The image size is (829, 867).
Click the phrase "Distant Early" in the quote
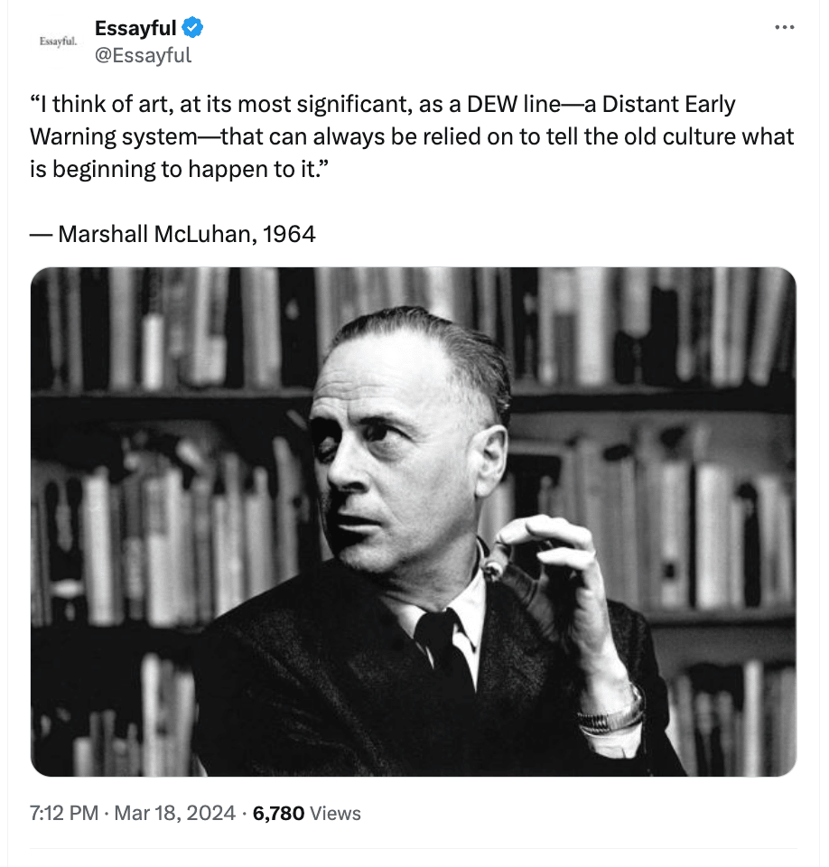pyautogui.click(x=668, y=104)
